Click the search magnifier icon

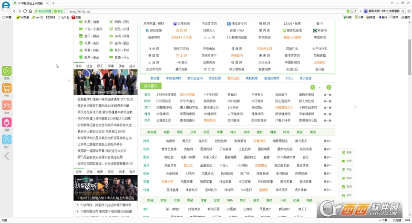(x=403, y=11)
